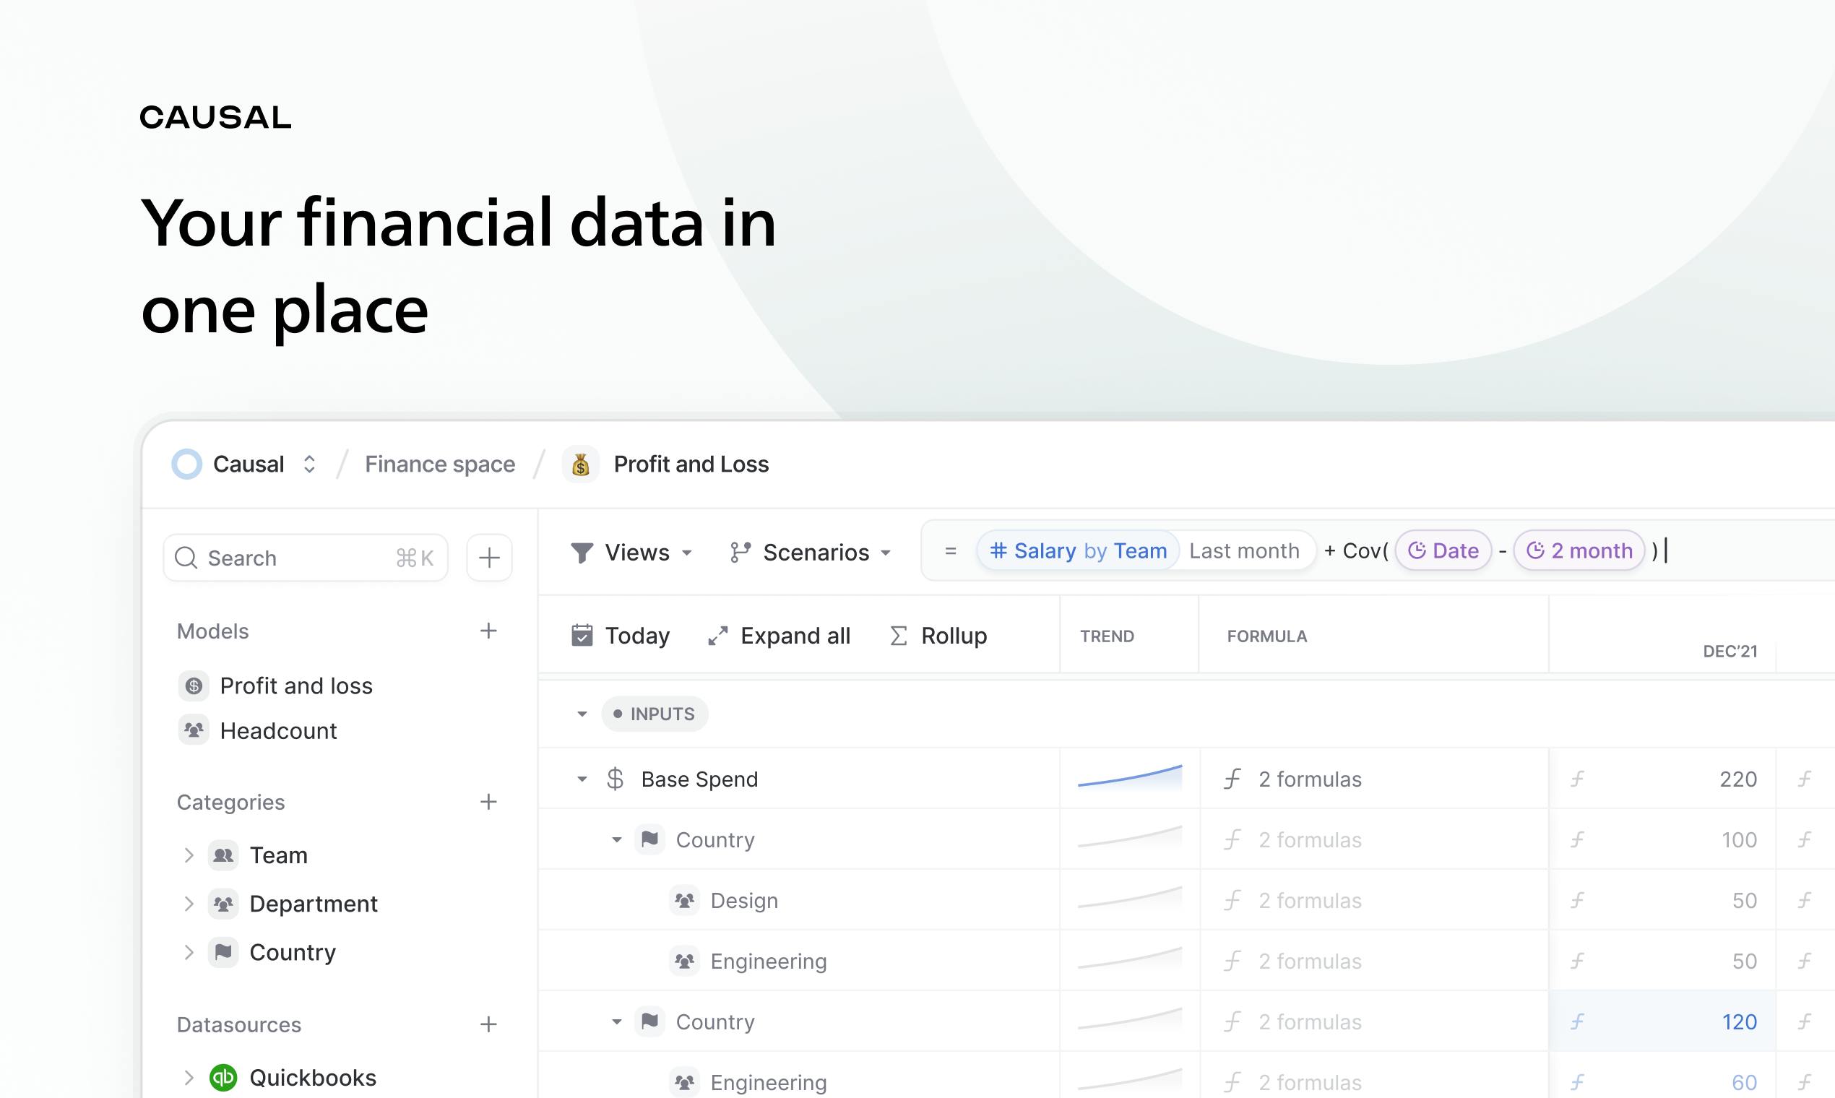Click the TREND column header
The height and width of the screenshot is (1098, 1835).
click(1107, 636)
